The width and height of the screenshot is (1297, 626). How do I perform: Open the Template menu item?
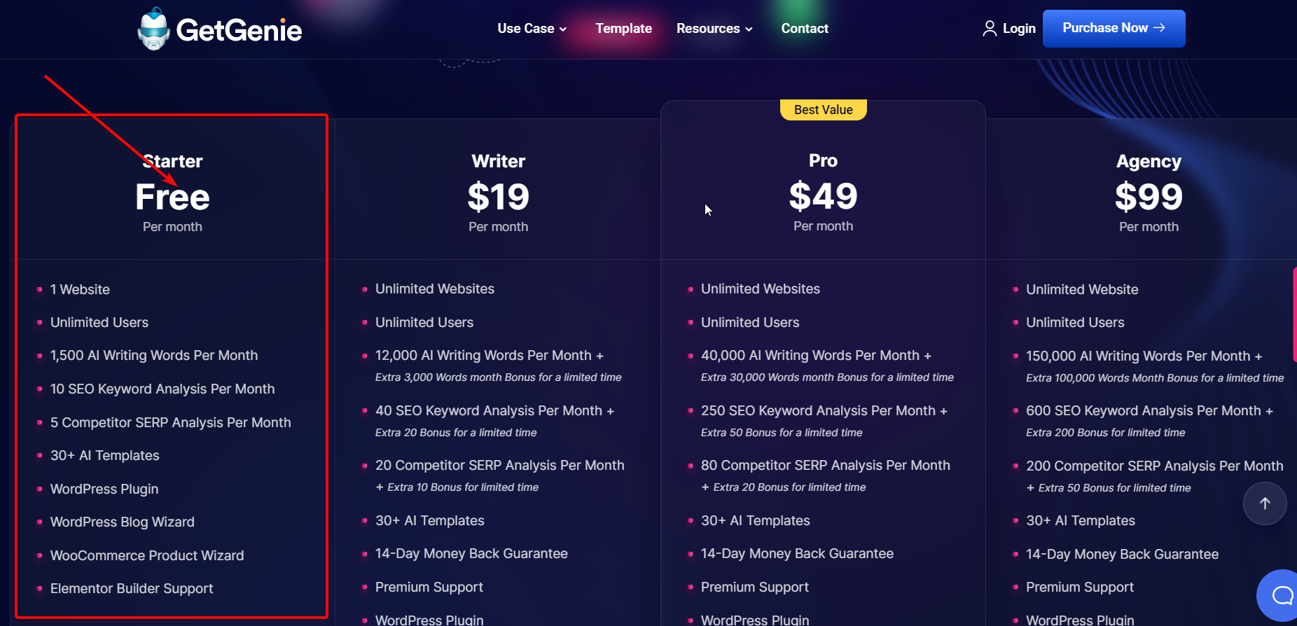[x=623, y=28]
